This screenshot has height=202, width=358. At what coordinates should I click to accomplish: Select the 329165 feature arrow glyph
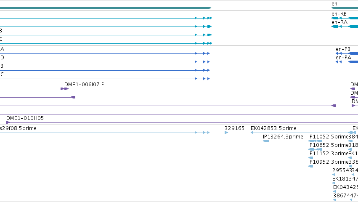pyautogui.click(x=226, y=133)
